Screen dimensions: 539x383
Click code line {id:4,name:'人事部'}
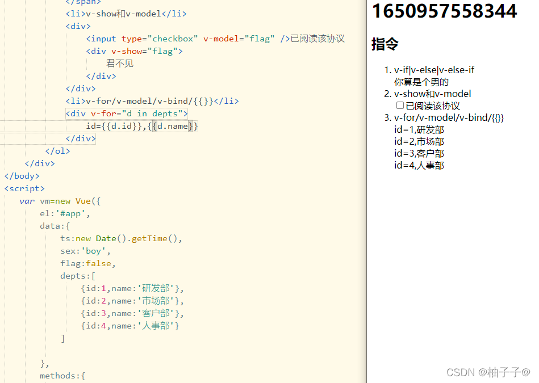(130, 326)
